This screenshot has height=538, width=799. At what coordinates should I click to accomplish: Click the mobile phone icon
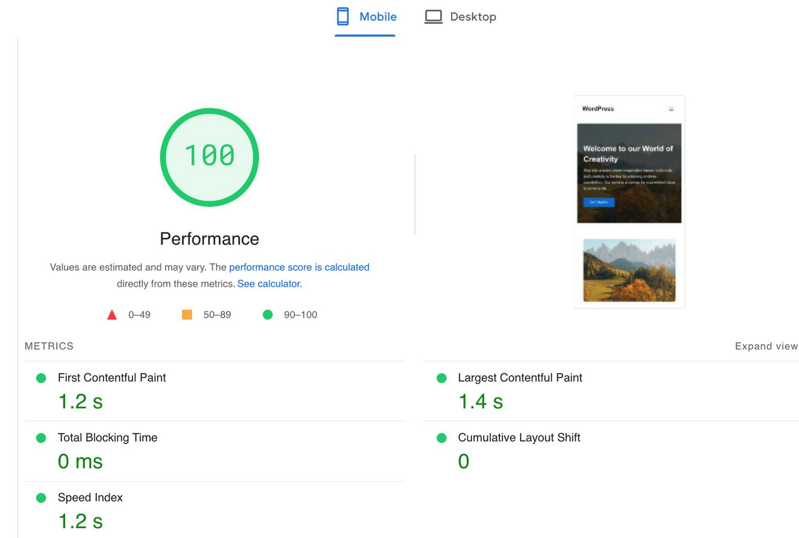[343, 17]
